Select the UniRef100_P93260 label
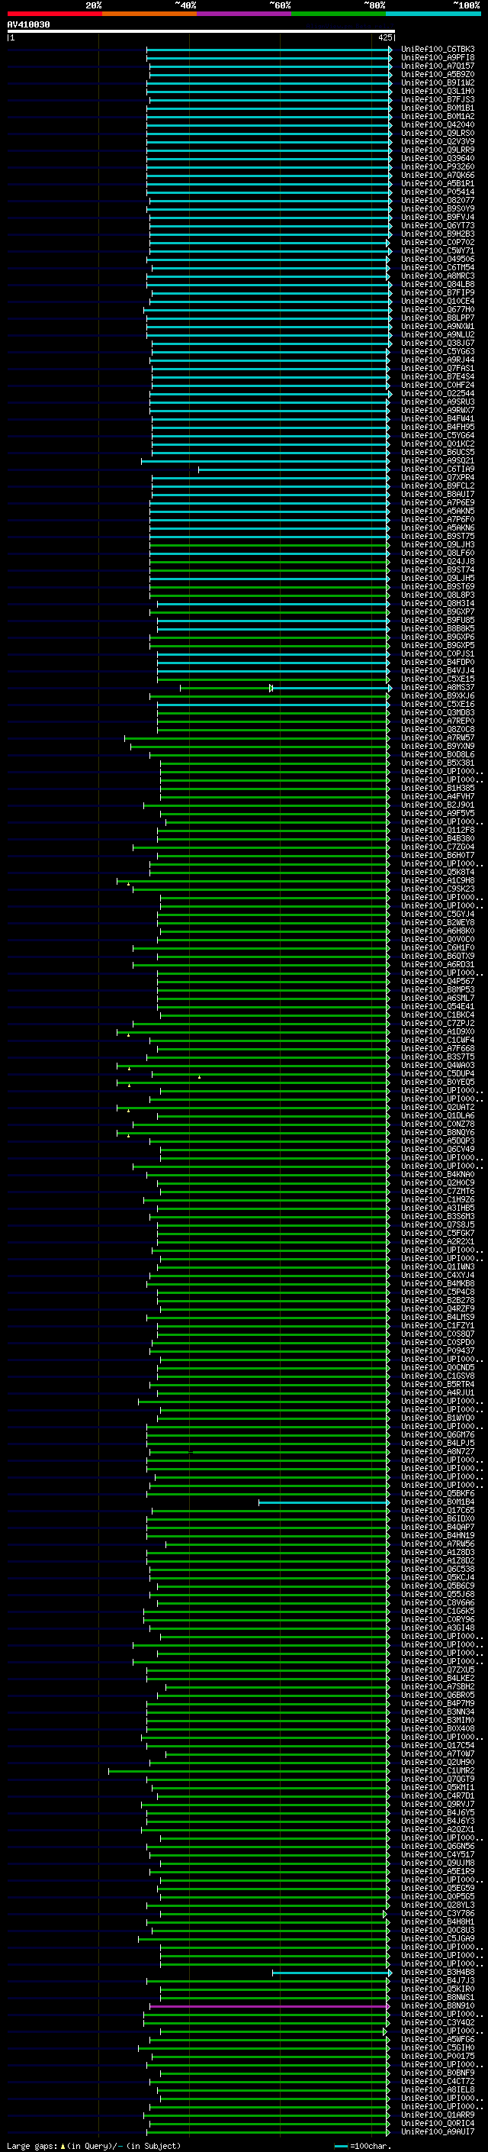Screen dimensions: 488x2152 (437, 166)
